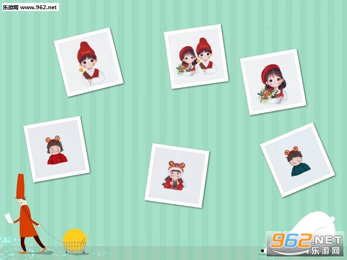
Task: Click the drink held by lion-hat girl
Action: click(175, 184)
